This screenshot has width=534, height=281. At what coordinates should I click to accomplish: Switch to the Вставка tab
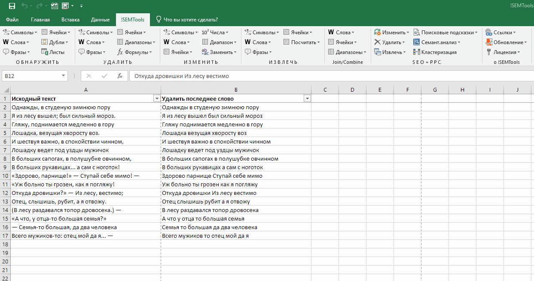(x=70, y=19)
